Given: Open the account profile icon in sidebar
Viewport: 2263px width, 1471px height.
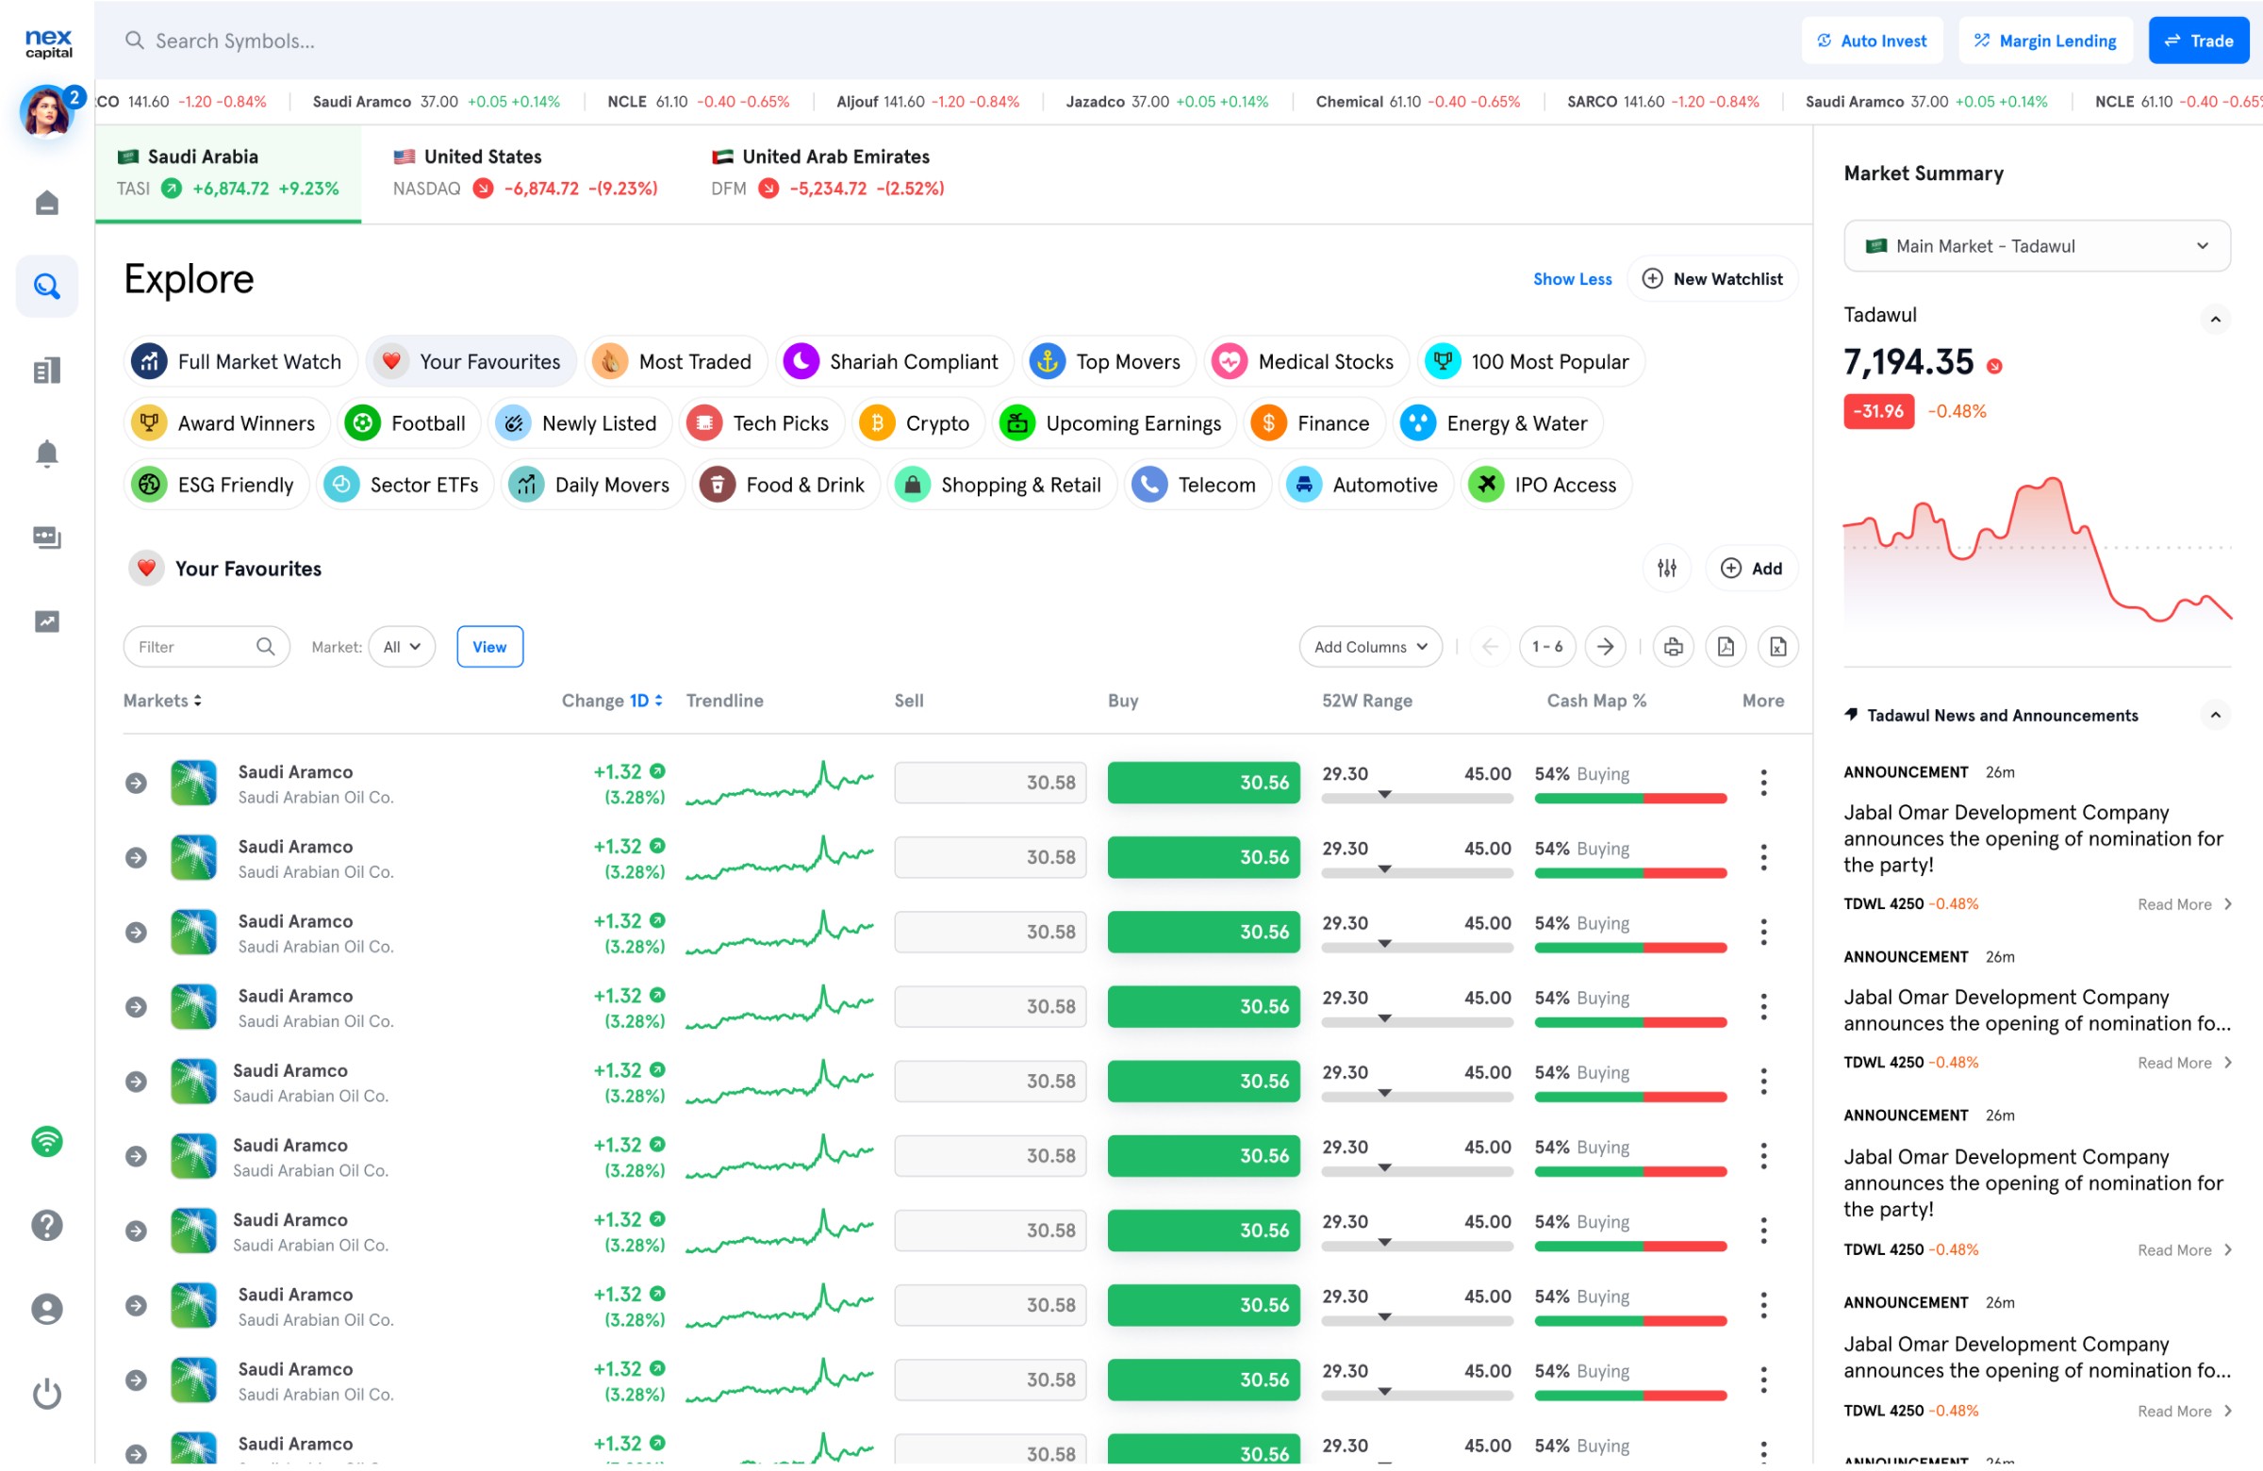Looking at the screenshot, I should (46, 1310).
